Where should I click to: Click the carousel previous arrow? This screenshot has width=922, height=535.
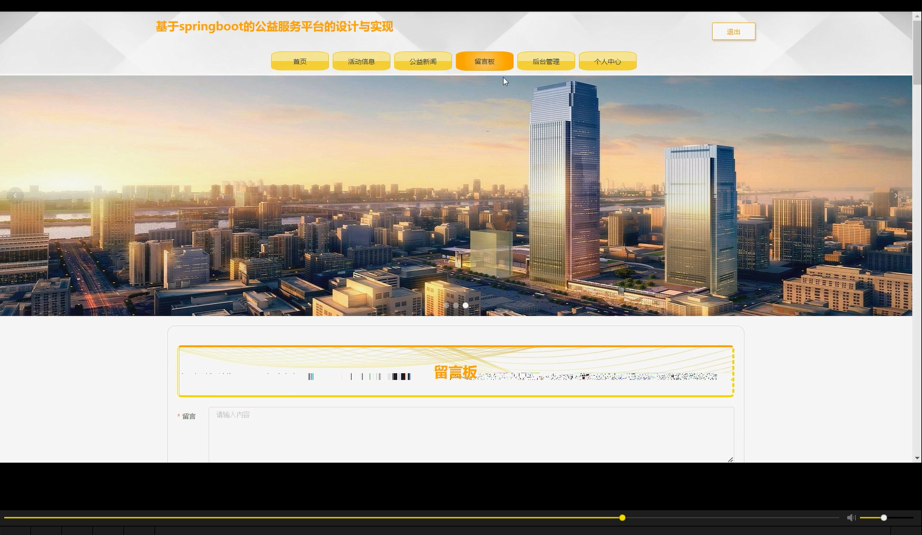click(x=15, y=196)
